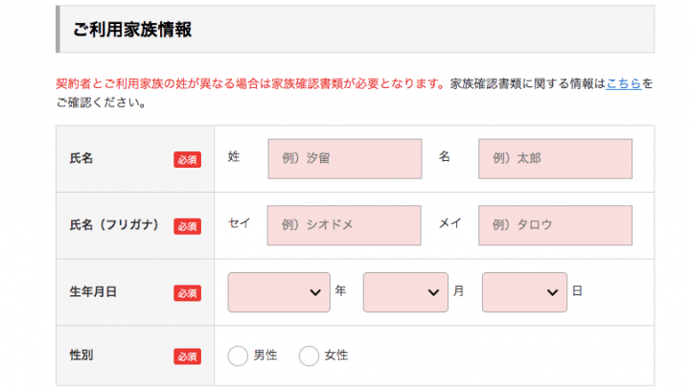Viewport: 690px width, 392px height.
Task: Click the 必須 badge beside 氏名（フリガナ）
Action: [x=187, y=226]
